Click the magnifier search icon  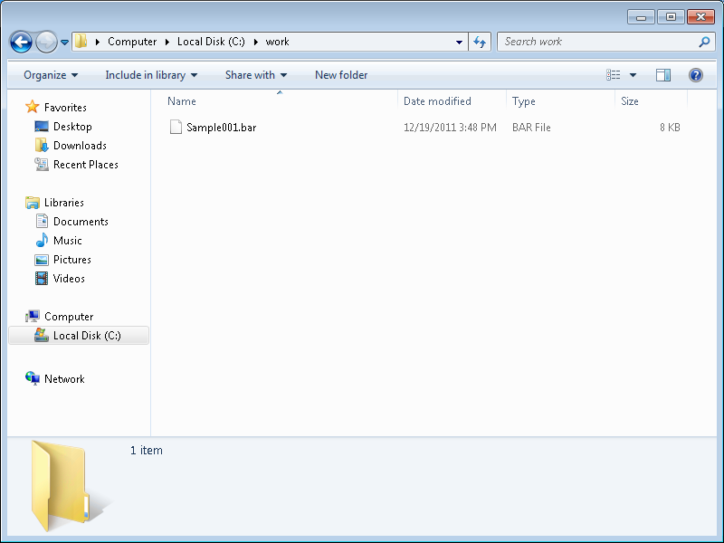704,42
